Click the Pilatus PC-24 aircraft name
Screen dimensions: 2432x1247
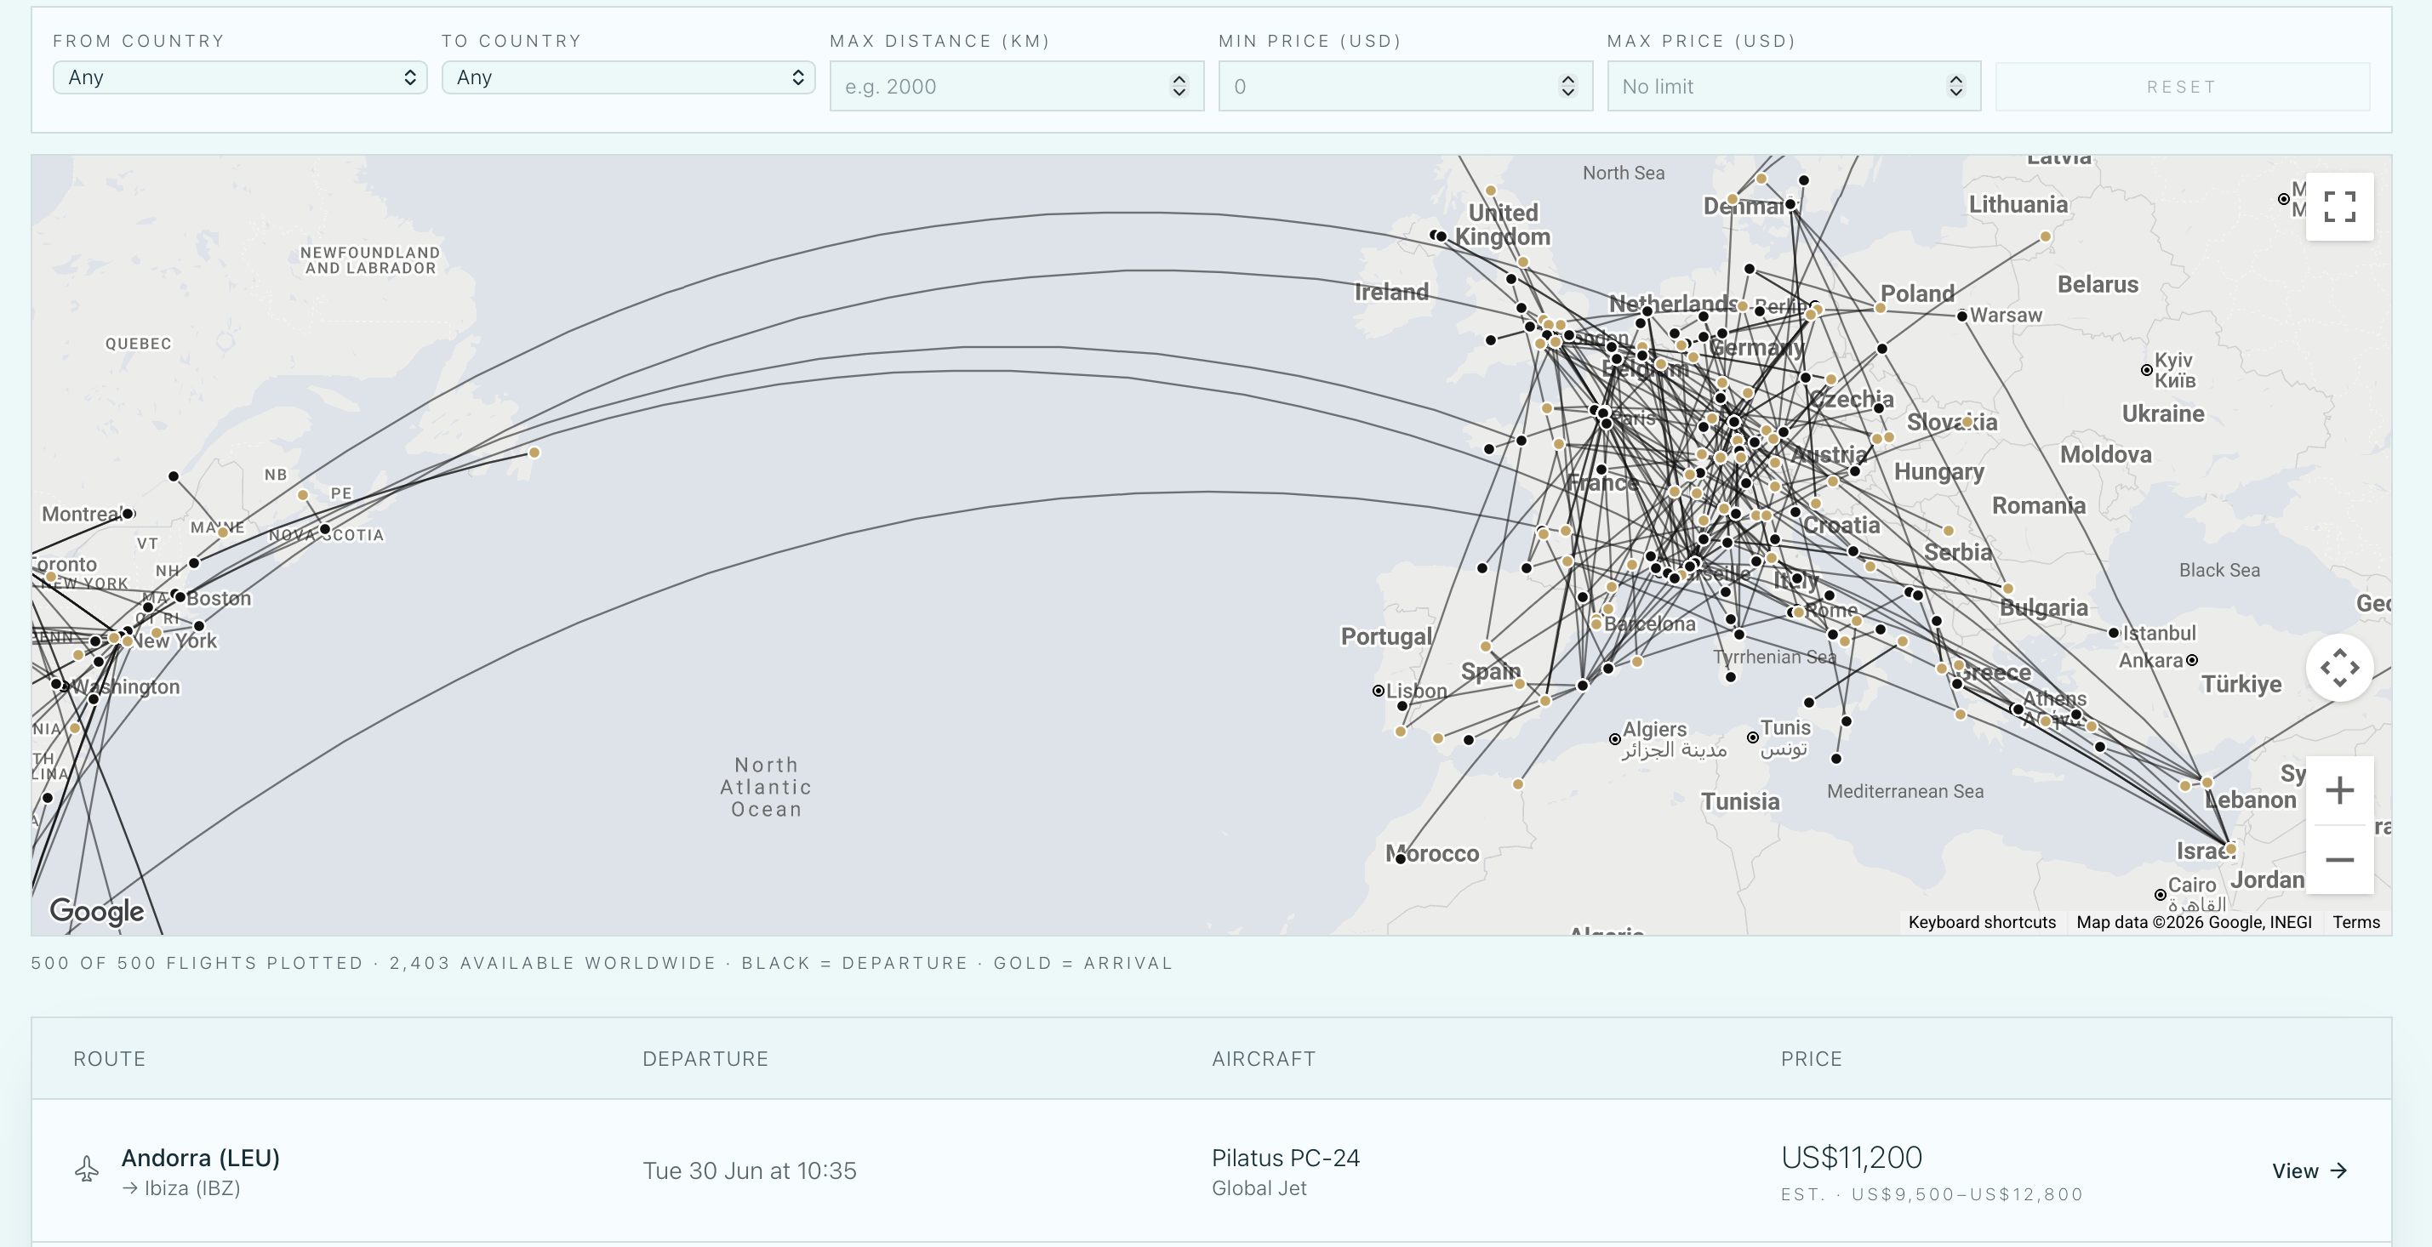point(1285,1158)
